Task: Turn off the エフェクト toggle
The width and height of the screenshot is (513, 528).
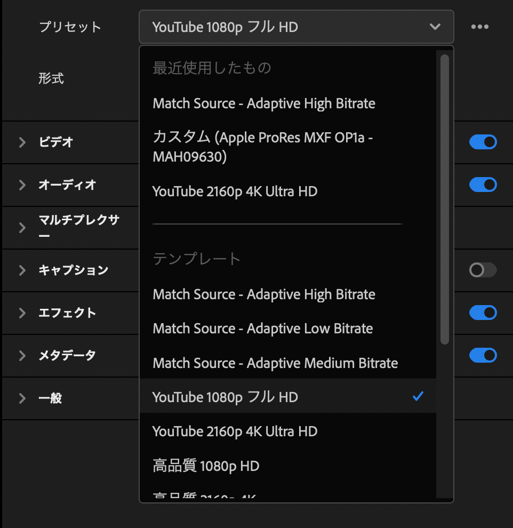Action: [x=483, y=313]
